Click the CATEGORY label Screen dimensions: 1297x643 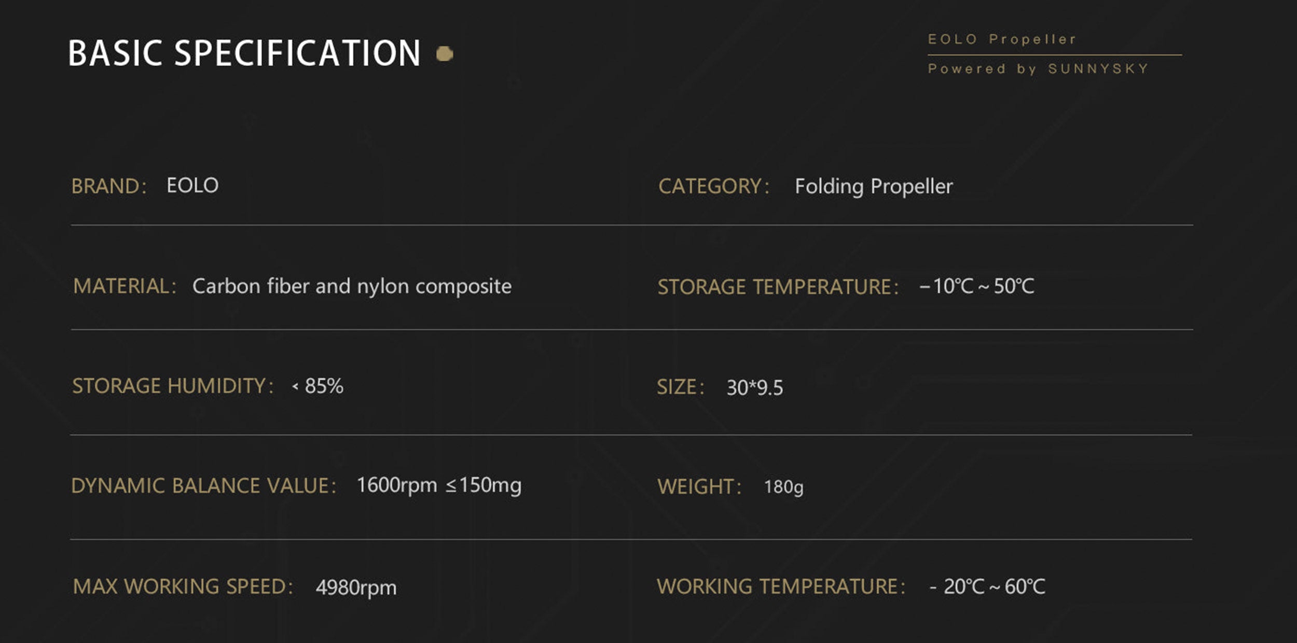[713, 187]
